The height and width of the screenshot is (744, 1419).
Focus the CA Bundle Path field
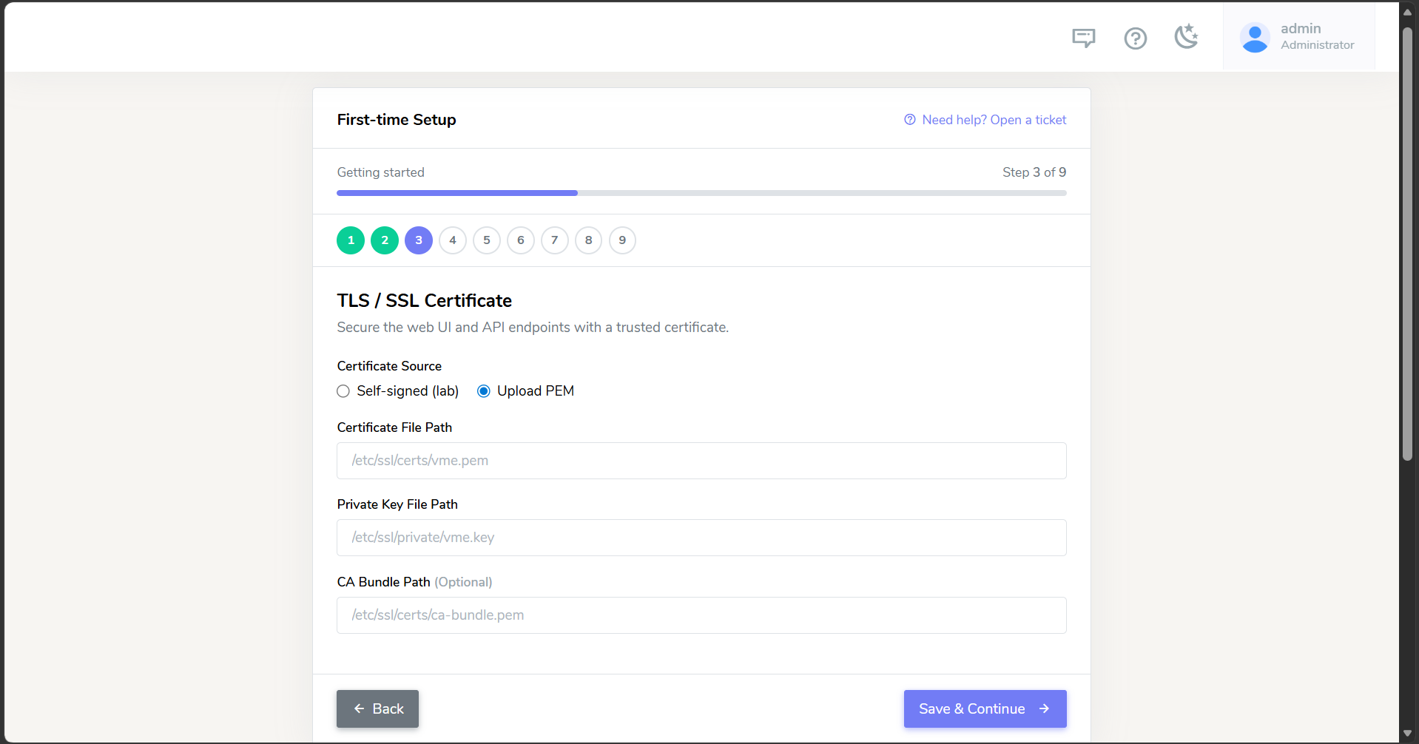701,615
